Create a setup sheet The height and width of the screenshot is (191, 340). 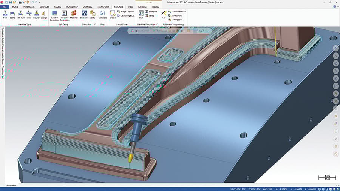point(113,14)
